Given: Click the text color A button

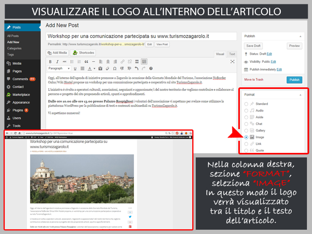Looking at the screenshot, I should pyautogui.click(x=90, y=69).
